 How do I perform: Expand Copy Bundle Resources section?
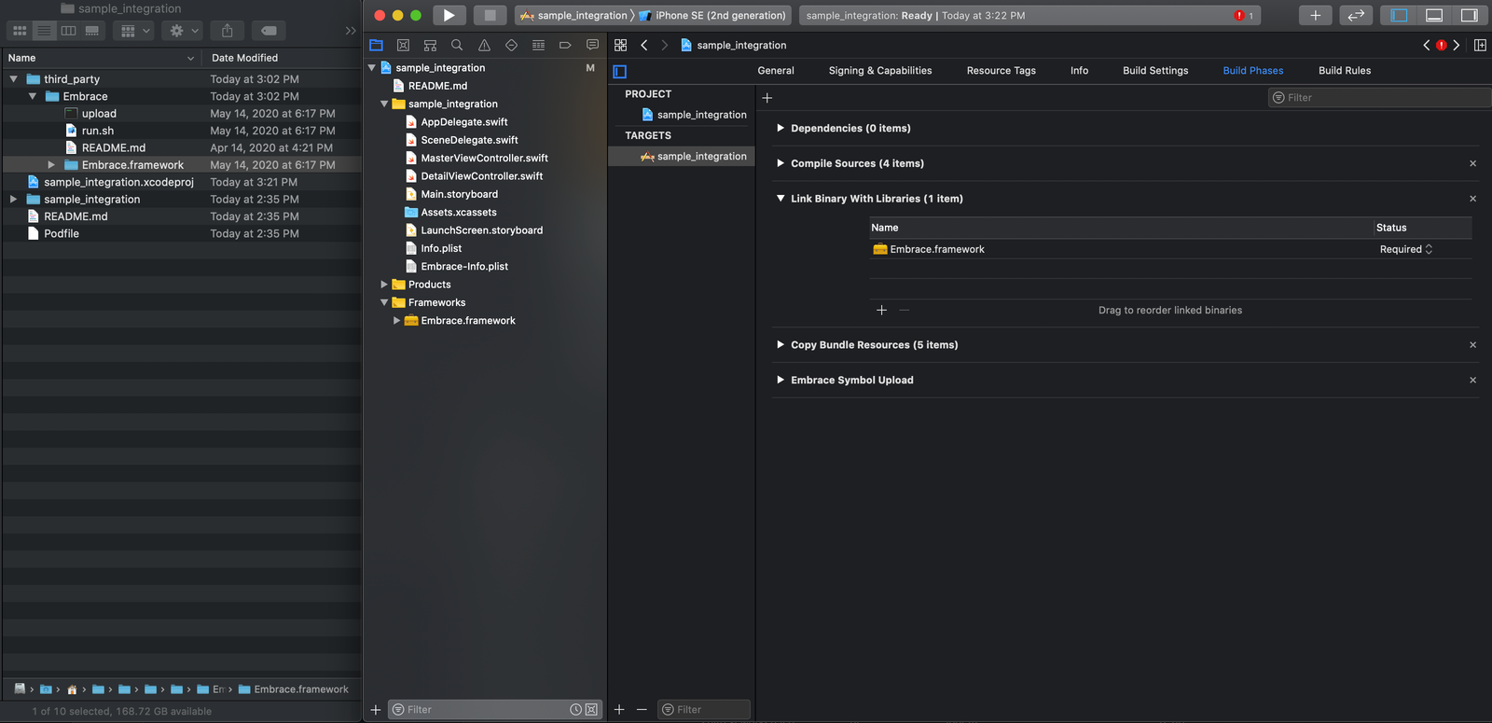(x=781, y=344)
